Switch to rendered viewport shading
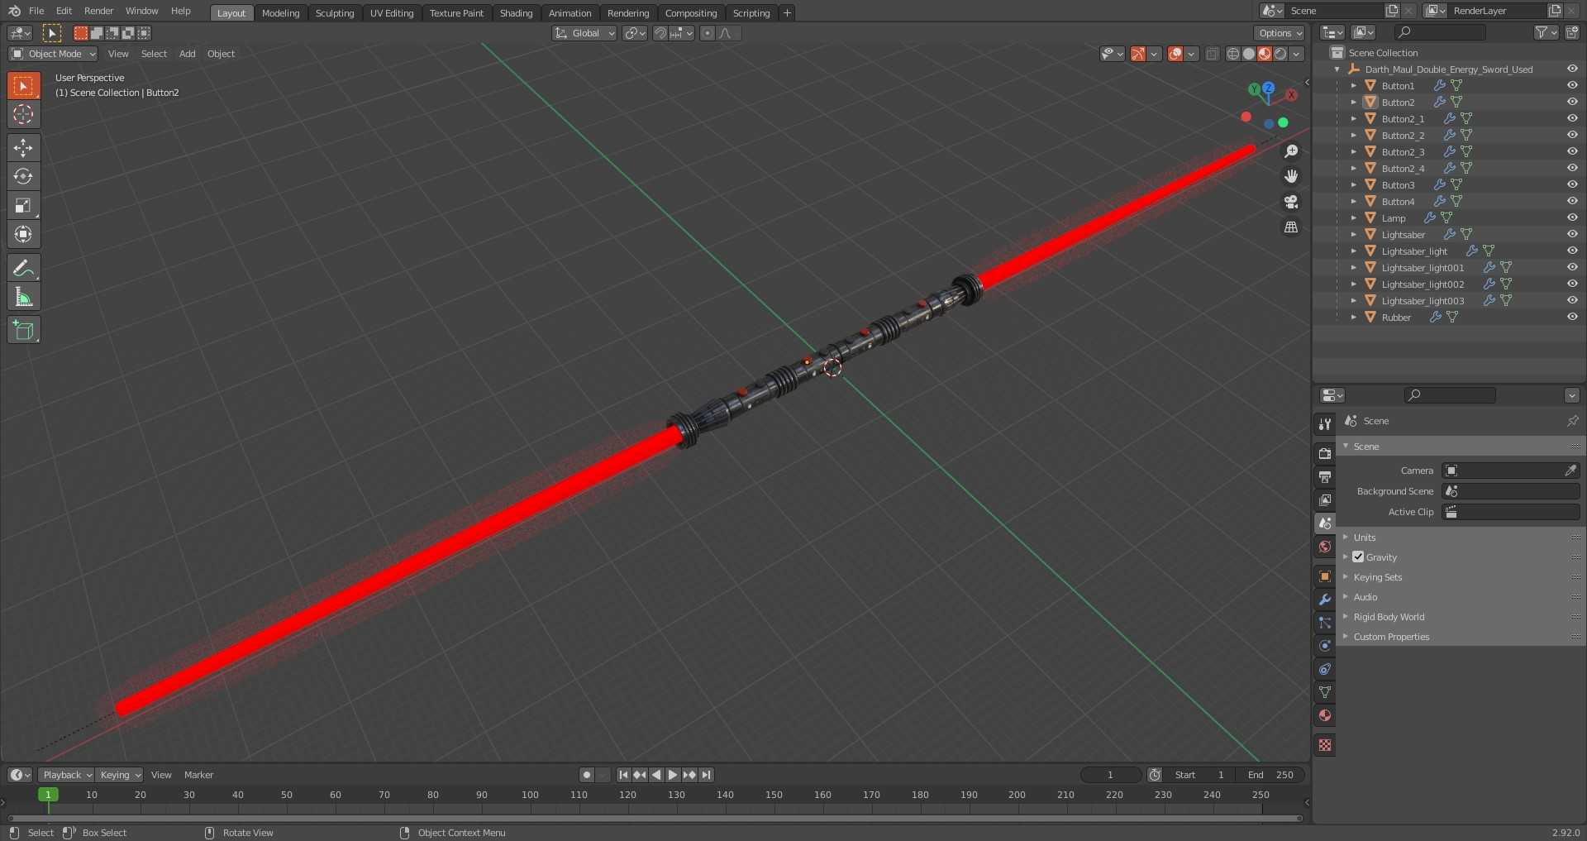 tap(1280, 54)
